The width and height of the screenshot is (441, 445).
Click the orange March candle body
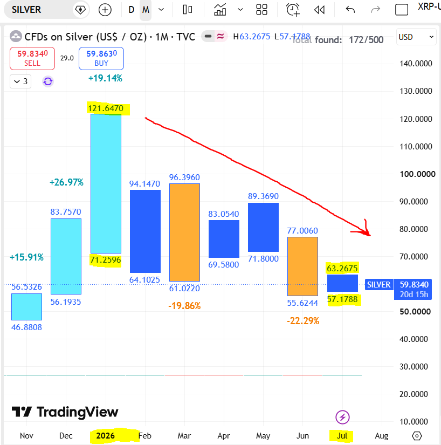tap(184, 232)
